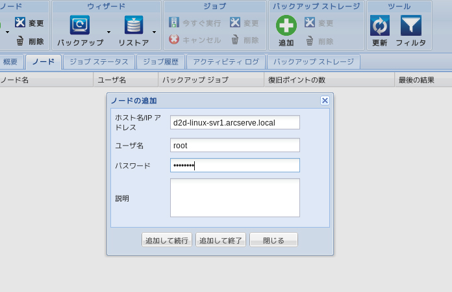Click the 今すぐ実行 job icon
Screen dimensions: 452x292
pos(174,23)
